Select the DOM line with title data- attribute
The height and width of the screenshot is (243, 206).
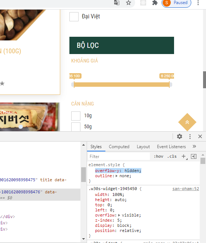pos(33,180)
